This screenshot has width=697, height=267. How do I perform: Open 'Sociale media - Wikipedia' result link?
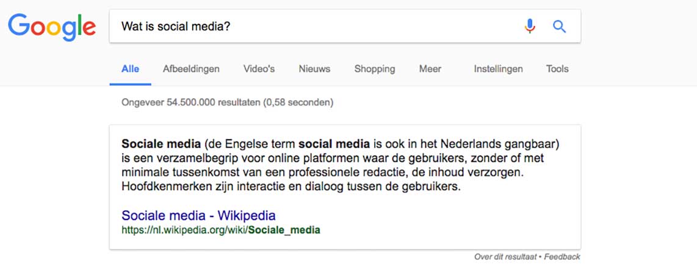click(x=199, y=215)
